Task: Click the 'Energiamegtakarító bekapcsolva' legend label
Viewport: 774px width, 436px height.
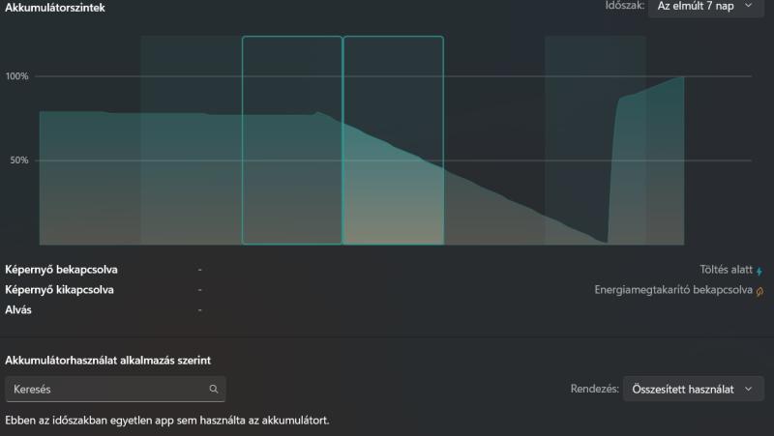Action: point(673,289)
